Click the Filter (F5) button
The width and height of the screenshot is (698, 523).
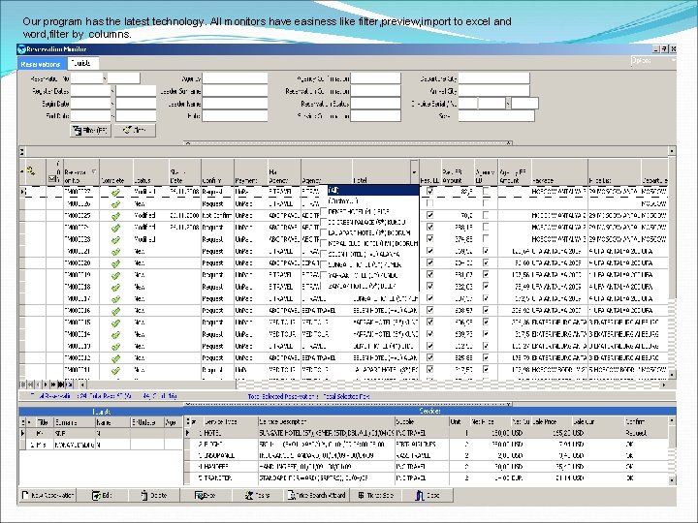[90, 131]
